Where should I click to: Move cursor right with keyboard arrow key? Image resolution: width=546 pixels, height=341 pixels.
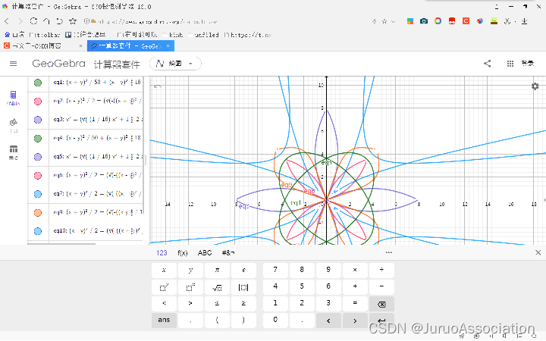click(x=355, y=321)
